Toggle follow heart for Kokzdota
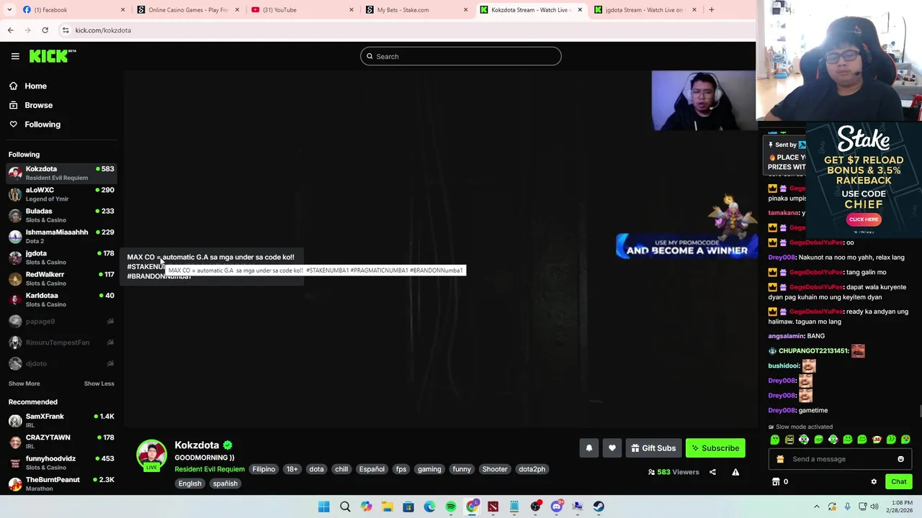922x518 pixels. click(612, 448)
